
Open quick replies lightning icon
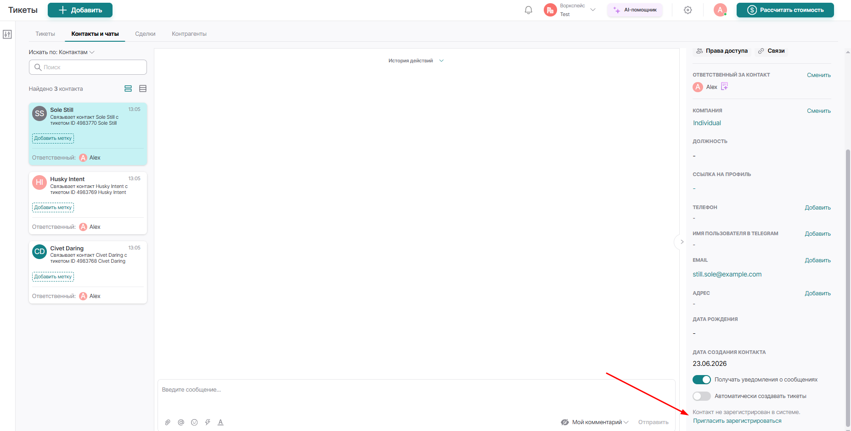[x=208, y=422]
